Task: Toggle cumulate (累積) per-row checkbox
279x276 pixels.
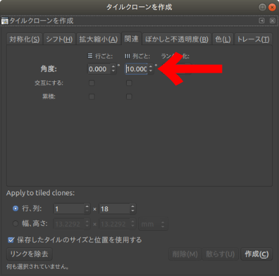Action: pos(92,96)
